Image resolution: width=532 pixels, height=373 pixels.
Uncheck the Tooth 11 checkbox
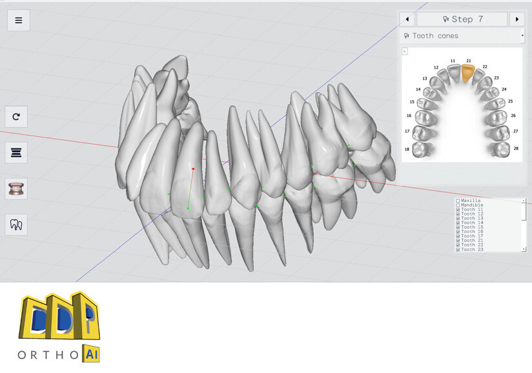(x=458, y=210)
